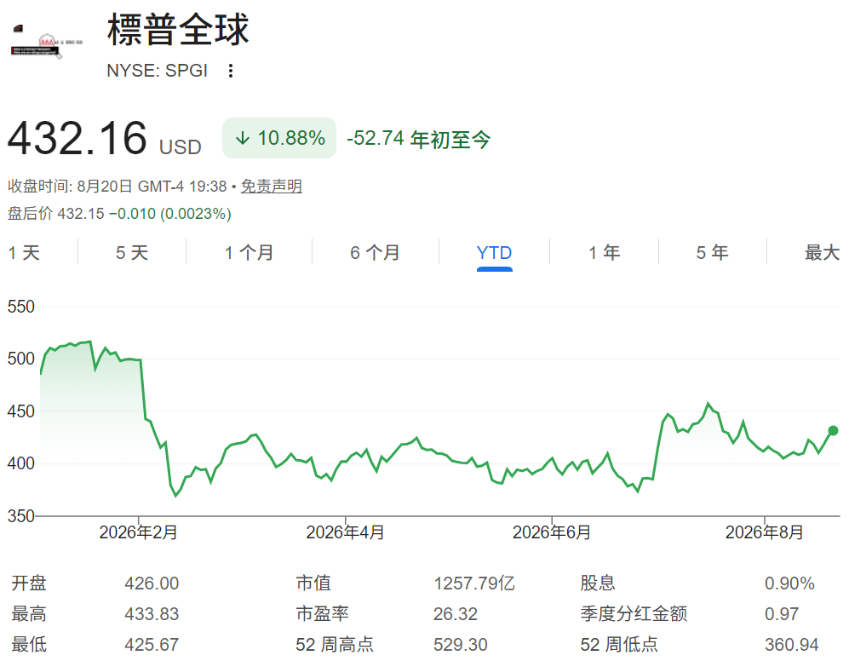Click the 2026年2月 axis label
849x661 pixels.
pyautogui.click(x=139, y=532)
